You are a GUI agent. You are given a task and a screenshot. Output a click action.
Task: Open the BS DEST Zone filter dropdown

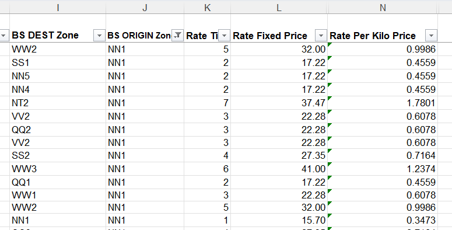pos(99,36)
